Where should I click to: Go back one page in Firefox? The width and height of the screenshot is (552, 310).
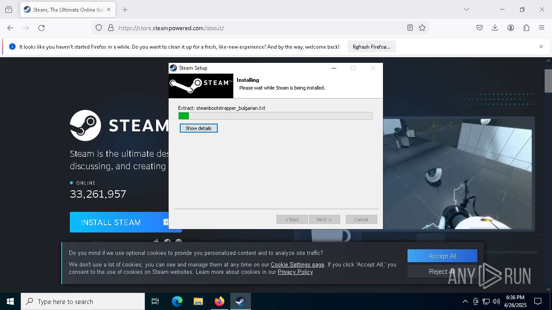(x=10, y=28)
